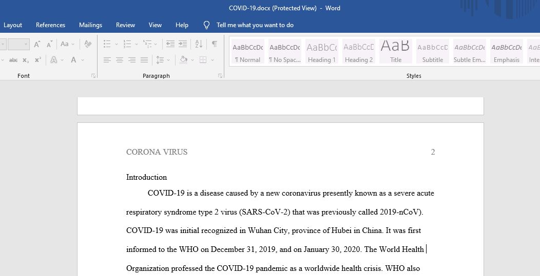
Task: Switch to the Review tab
Action: [x=125, y=25]
